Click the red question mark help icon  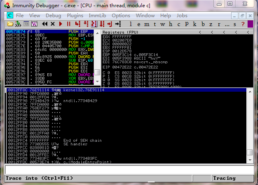tap(243, 24)
